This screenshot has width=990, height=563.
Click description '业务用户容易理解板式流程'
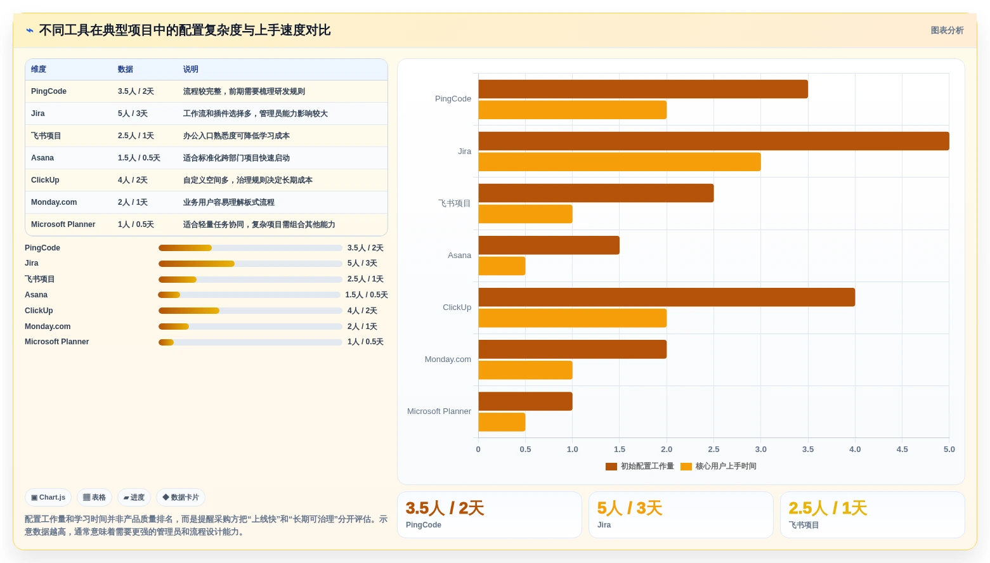pos(229,202)
